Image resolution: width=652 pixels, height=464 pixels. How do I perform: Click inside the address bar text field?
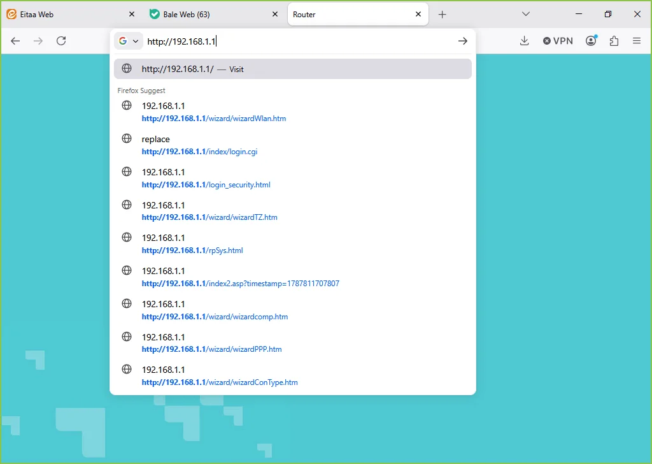coord(299,41)
